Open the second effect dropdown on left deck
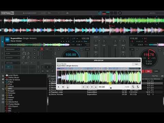The image size is (164, 123). click(13, 54)
